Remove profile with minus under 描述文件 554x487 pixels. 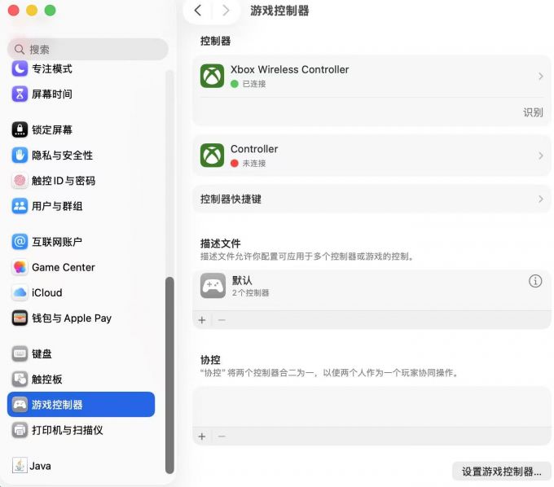222,320
